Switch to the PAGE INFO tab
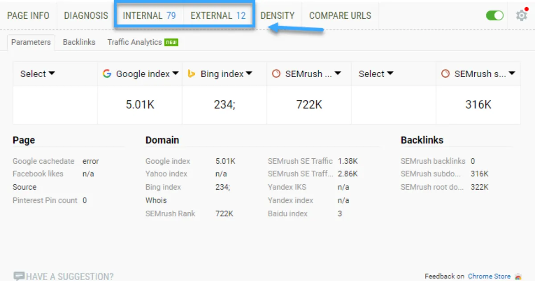The image size is (535, 281). 28,16
